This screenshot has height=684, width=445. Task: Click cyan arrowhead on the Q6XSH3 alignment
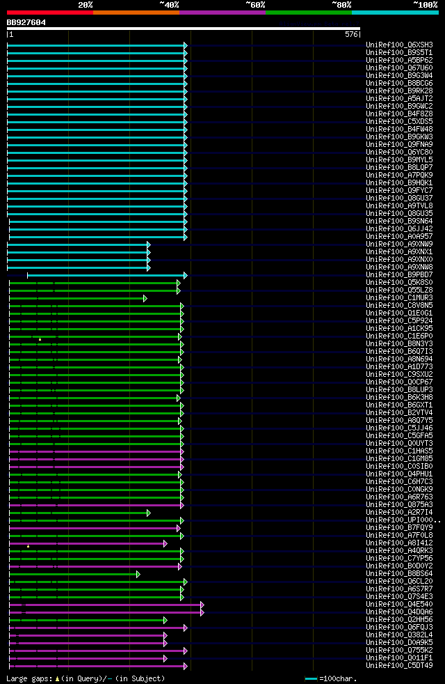tap(186, 45)
